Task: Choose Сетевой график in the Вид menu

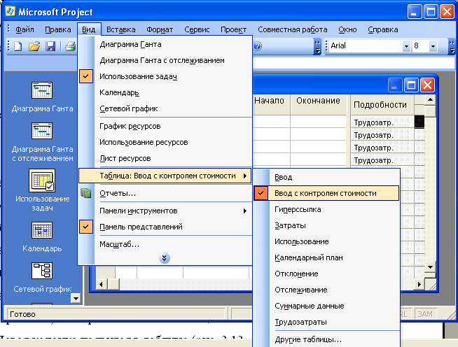Action: point(165,108)
